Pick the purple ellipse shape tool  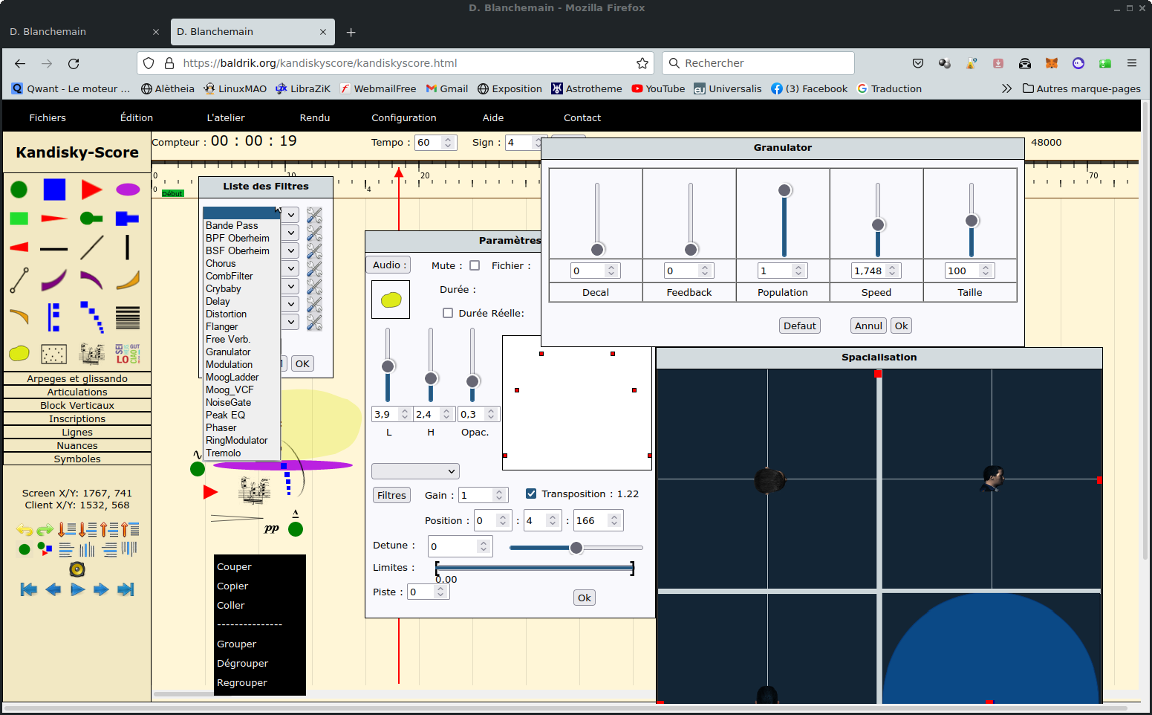tap(128, 190)
